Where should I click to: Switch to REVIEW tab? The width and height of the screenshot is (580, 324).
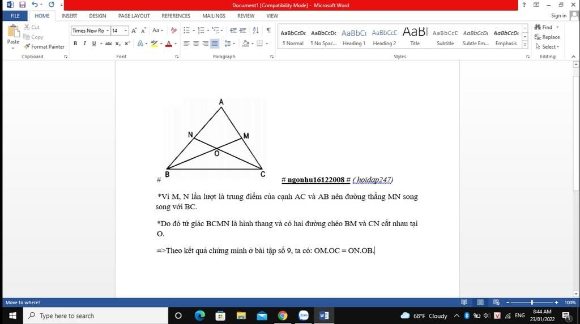pyautogui.click(x=246, y=16)
